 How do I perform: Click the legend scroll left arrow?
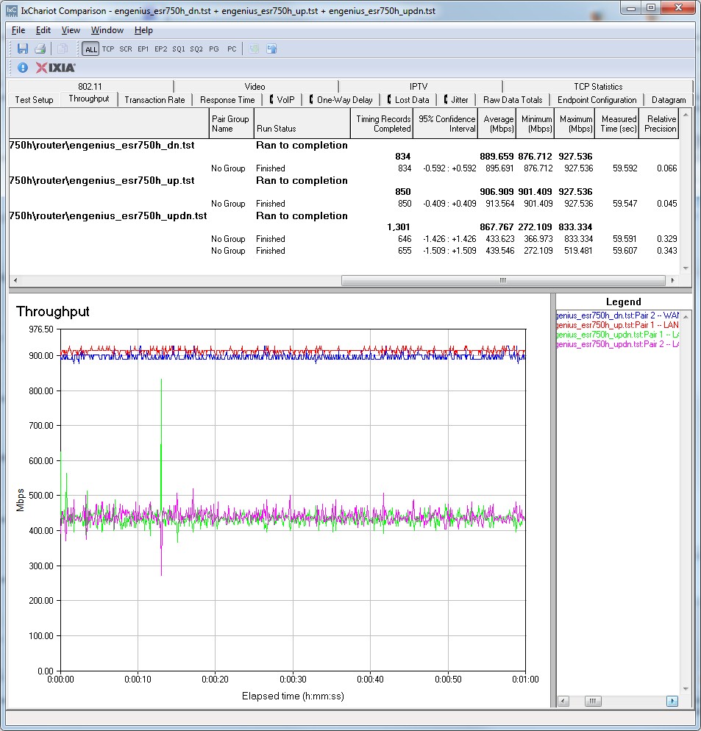[x=563, y=701]
